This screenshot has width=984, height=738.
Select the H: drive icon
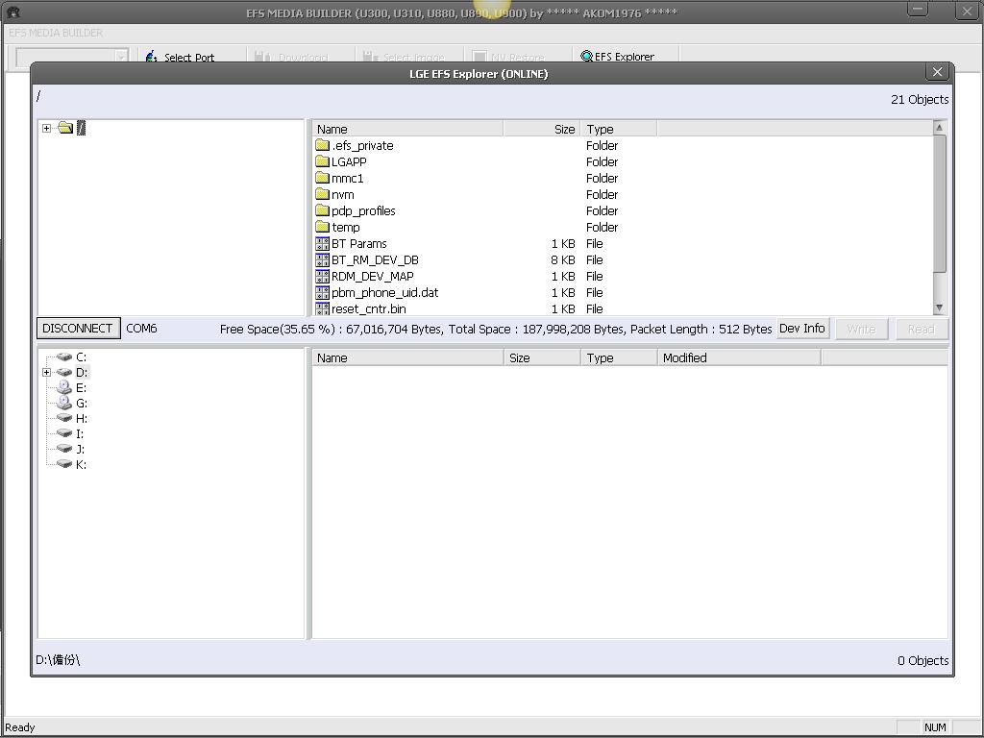click(64, 418)
